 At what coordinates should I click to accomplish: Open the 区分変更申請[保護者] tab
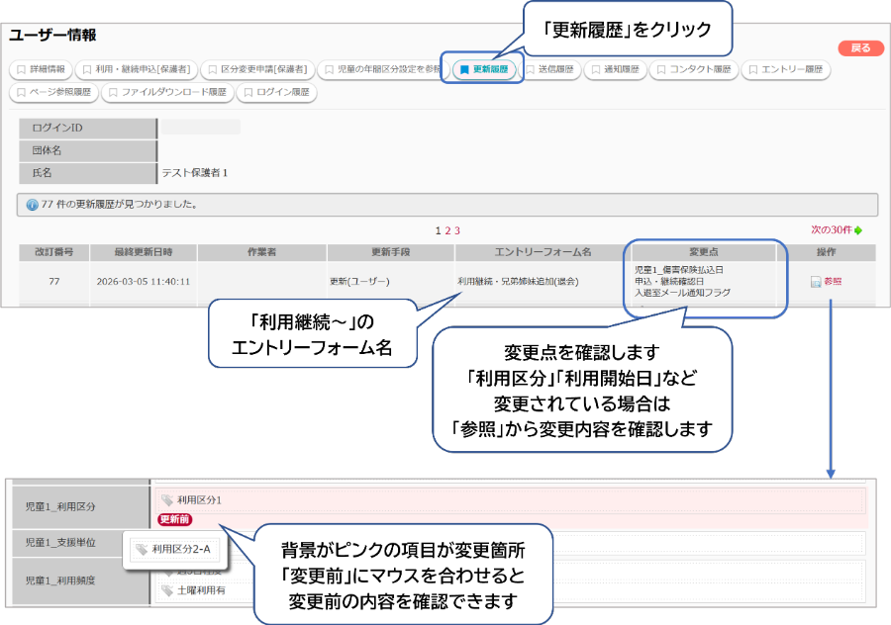click(257, 70)
